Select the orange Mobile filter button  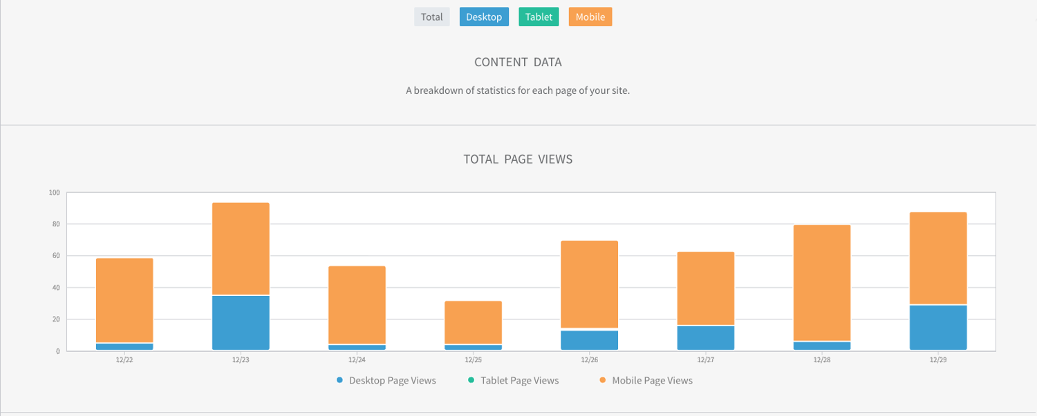click(590, 17)
